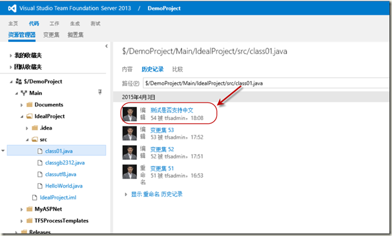
Task: Click the avatar of changeset 52
Action: [x=130, y=153]
